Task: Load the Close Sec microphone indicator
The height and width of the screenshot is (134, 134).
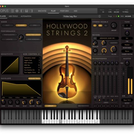Action: tap(99, 100)
